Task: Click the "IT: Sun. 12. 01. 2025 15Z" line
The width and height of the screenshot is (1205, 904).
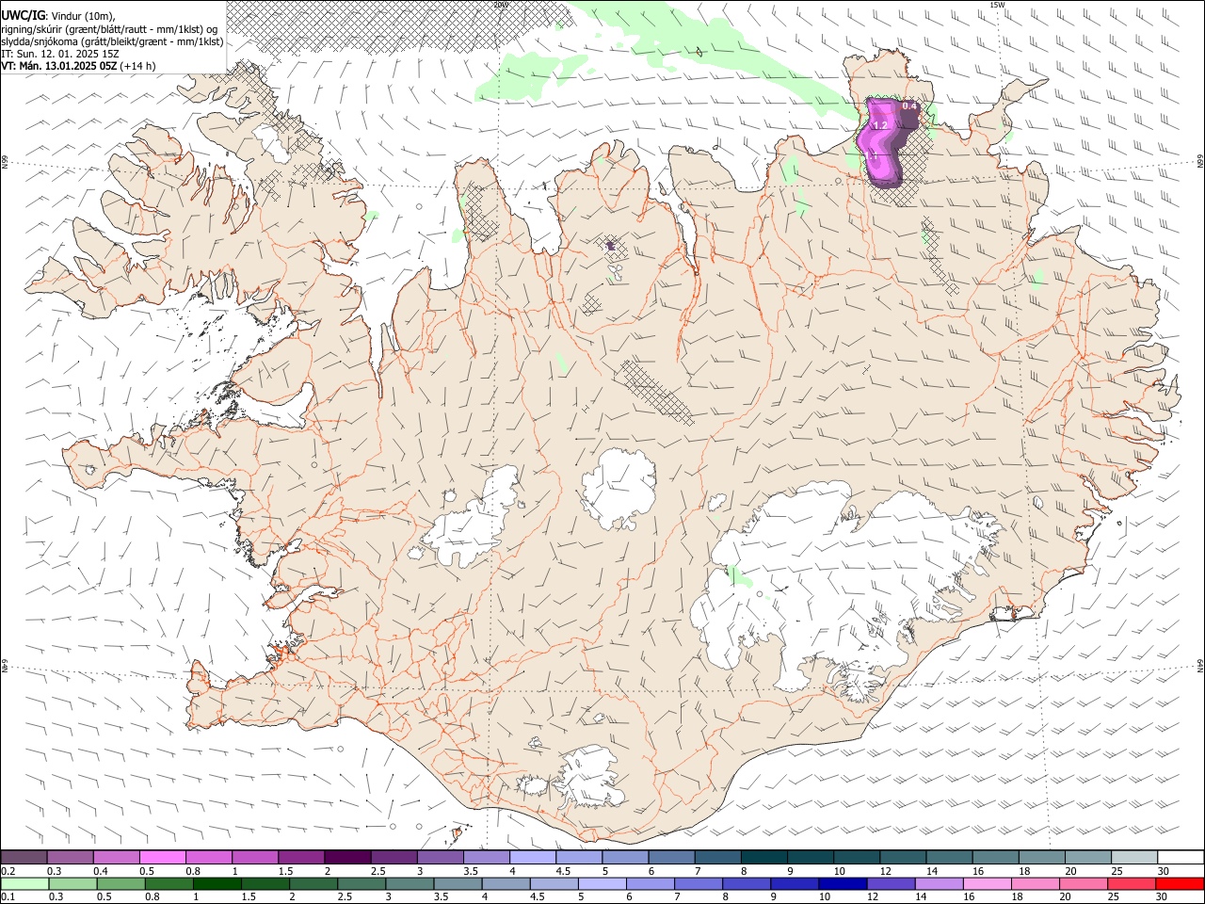Action: click(60, 54)
